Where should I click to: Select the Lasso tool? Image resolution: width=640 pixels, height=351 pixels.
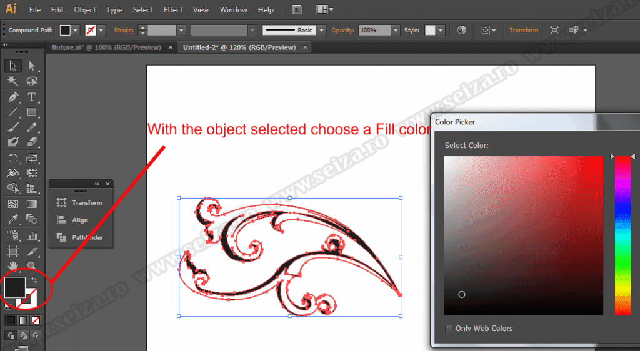pos(32,81)
